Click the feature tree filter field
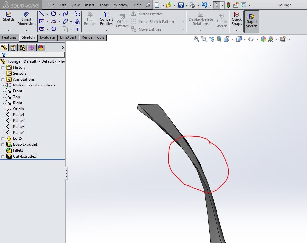The image size is (307, 243). 33,55
